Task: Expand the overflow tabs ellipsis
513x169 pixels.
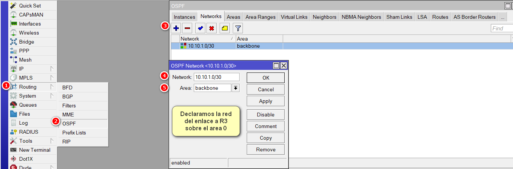Action: point(502,17)
